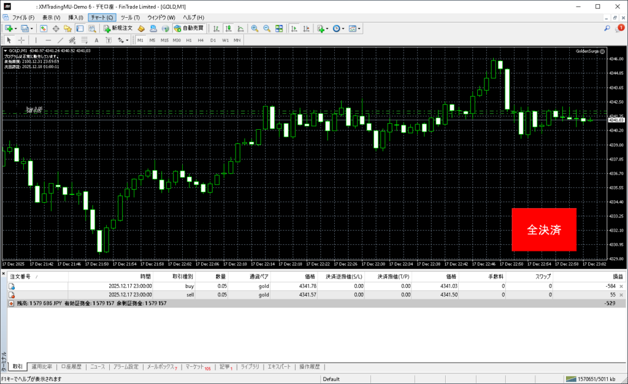
Task: Select the text label tool (A)
Action: point(97,40)
